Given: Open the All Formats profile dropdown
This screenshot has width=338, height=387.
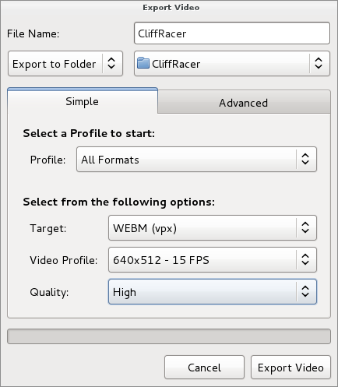Looking at the screenshot, I should 196,160.
